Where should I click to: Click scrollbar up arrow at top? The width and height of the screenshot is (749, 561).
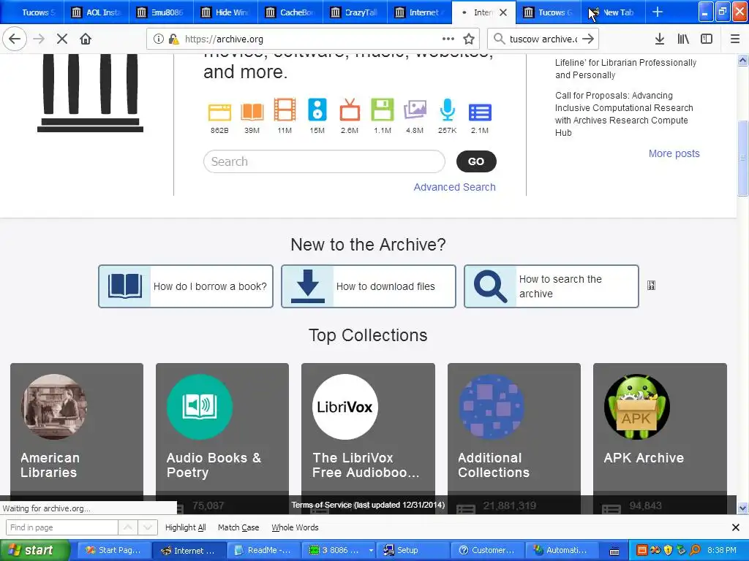(x=742, y=61)
